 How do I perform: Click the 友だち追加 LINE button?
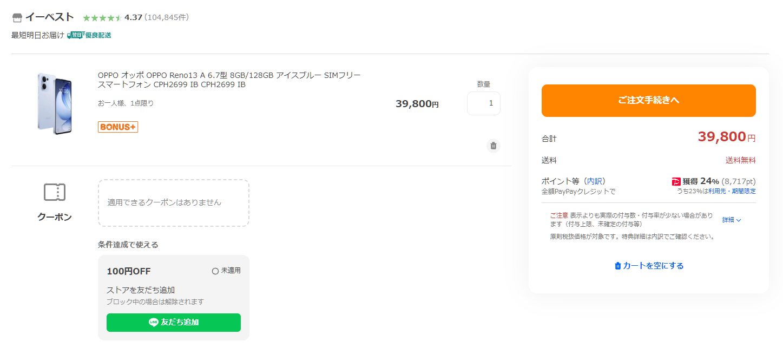(x=174, y=323)
